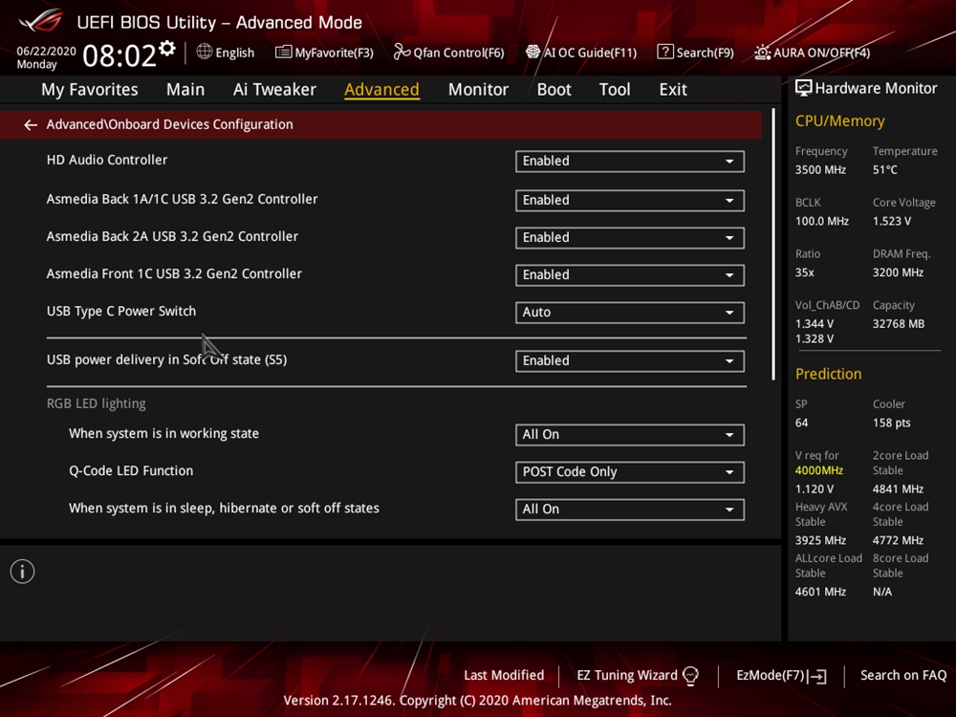
Task: Click Search on FAQ link
Action: [903, 676]
